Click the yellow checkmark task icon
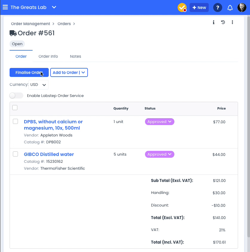Viewport: 250px width, 252px height. click(x=182, y=7)
